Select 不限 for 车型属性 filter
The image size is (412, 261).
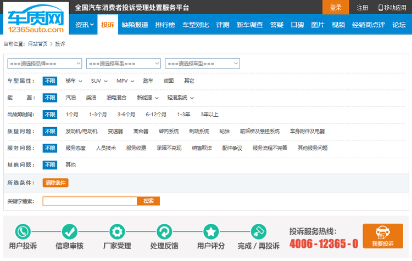[50, 81]
